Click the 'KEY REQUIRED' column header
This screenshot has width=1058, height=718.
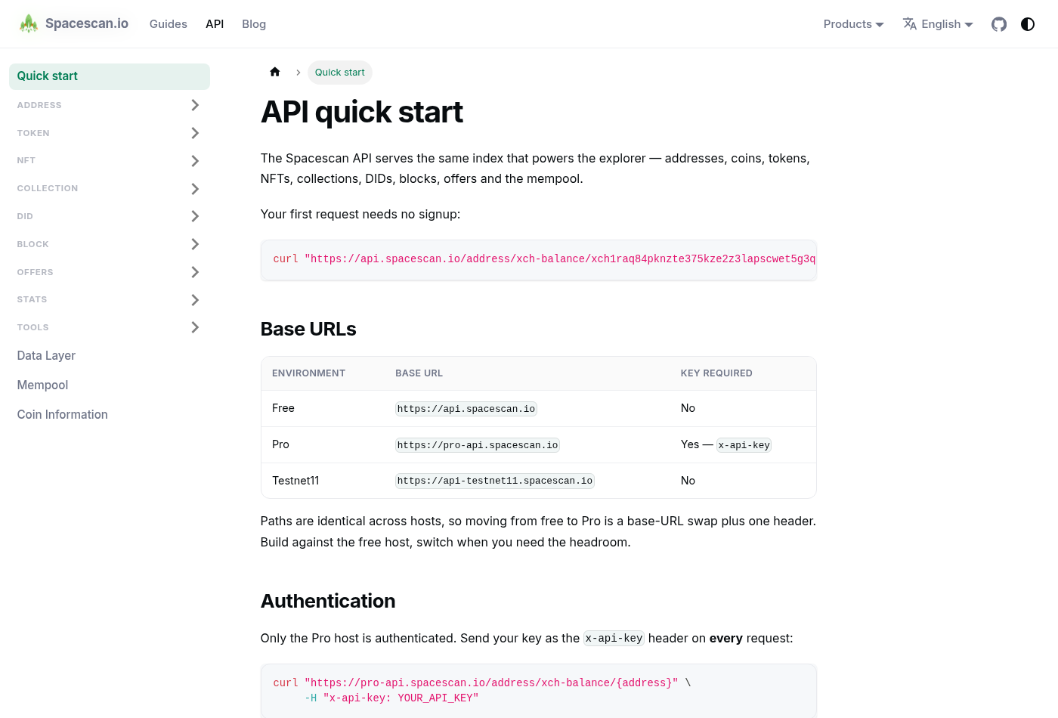(716, 373)
